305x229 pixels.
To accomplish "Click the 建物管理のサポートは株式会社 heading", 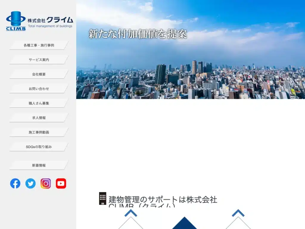I will click(163, 199).
